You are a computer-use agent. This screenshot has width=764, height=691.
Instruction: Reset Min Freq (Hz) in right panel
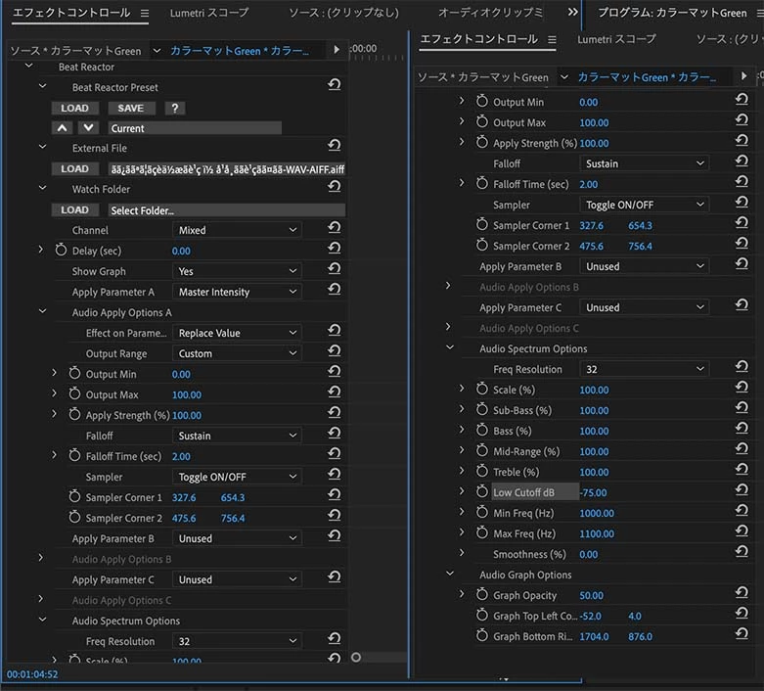click(x=742, y=510)
